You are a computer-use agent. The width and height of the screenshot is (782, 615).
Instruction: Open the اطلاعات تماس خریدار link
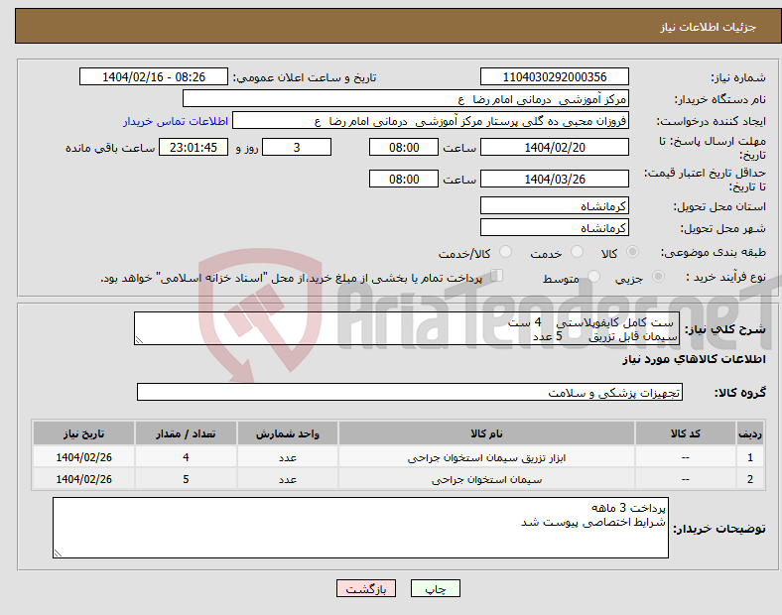176,122
